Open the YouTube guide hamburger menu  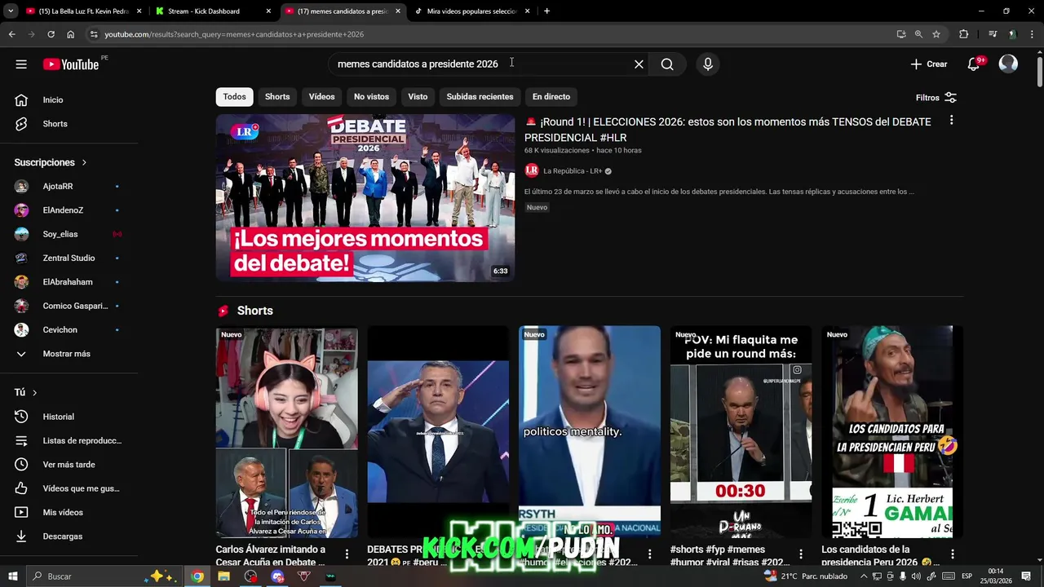(x=21, y=64)
